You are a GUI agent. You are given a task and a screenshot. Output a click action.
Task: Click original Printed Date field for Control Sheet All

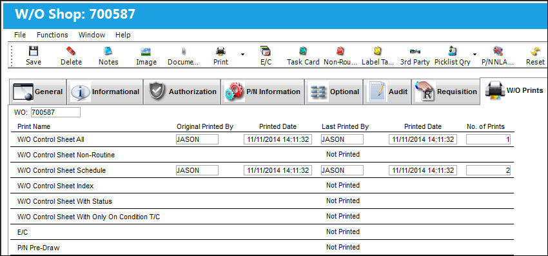pos(278,139)
